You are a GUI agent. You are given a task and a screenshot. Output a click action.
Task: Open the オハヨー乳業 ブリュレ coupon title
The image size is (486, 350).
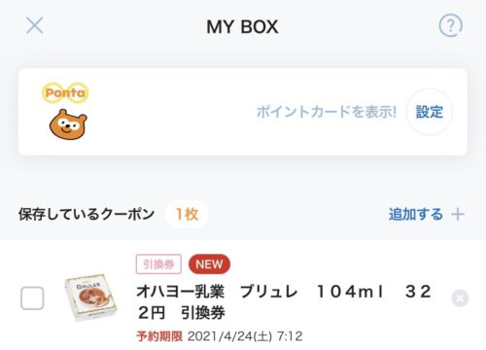[x=284, y=302]
